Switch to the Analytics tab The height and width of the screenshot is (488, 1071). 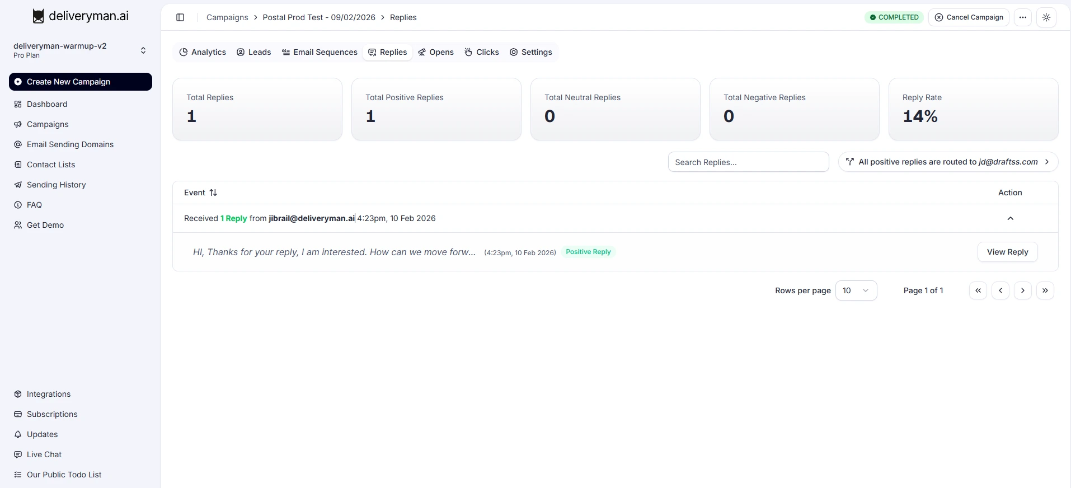(x=203, y=52)
